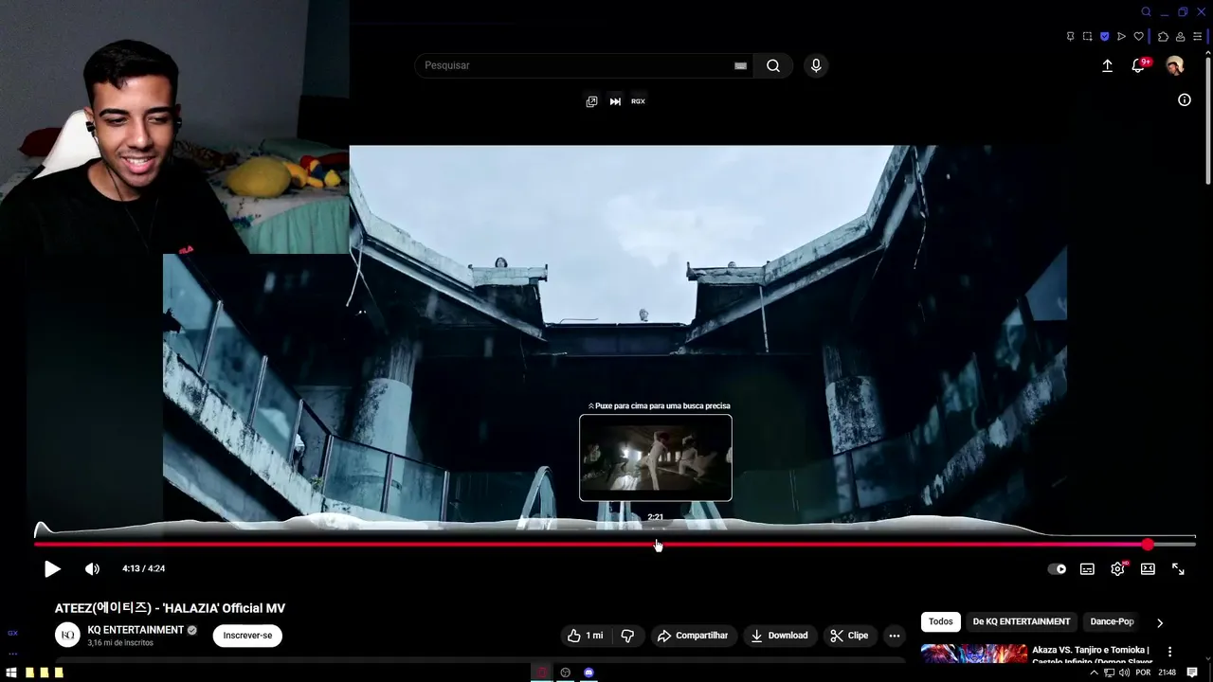Open the KQ channel avatar
Viewport: 1213px width, 682px height.
(67, 636)
